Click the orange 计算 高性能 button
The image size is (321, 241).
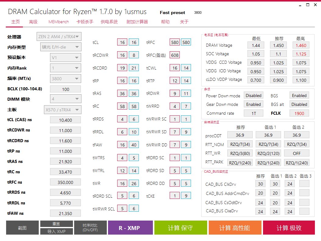(235, 228)
